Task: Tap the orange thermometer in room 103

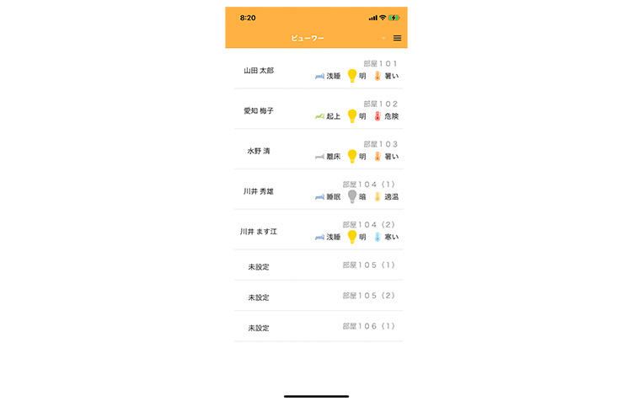Action: pos(378,157)
